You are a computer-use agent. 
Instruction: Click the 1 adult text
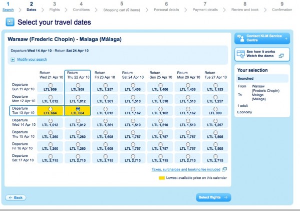coord(242,106)
